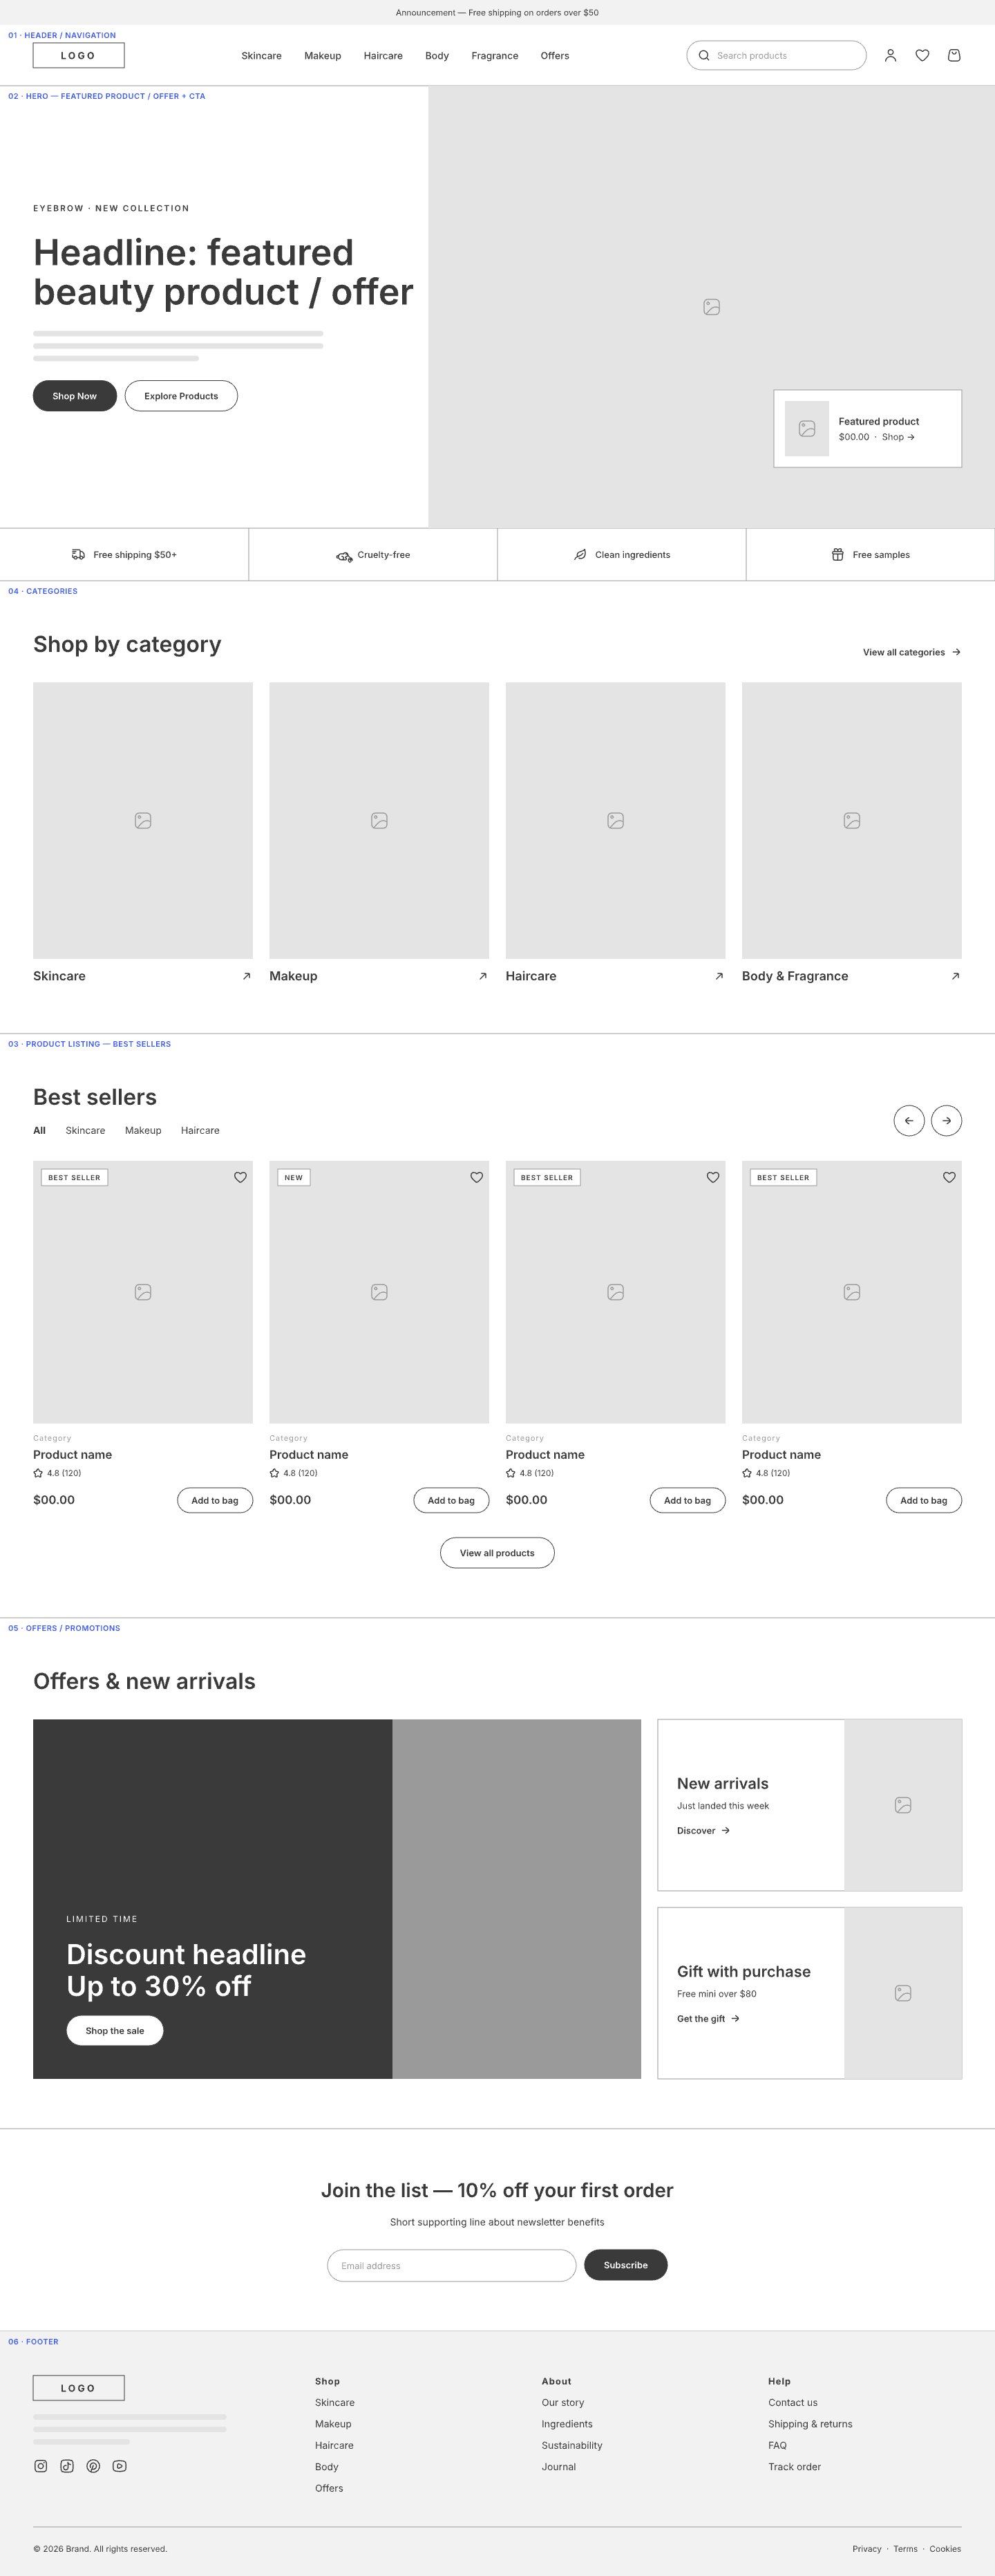The width and height of the screenshot is (995, 2576).
Task: Open the Privacy link in footer
Action: [x=867, y=2549]
